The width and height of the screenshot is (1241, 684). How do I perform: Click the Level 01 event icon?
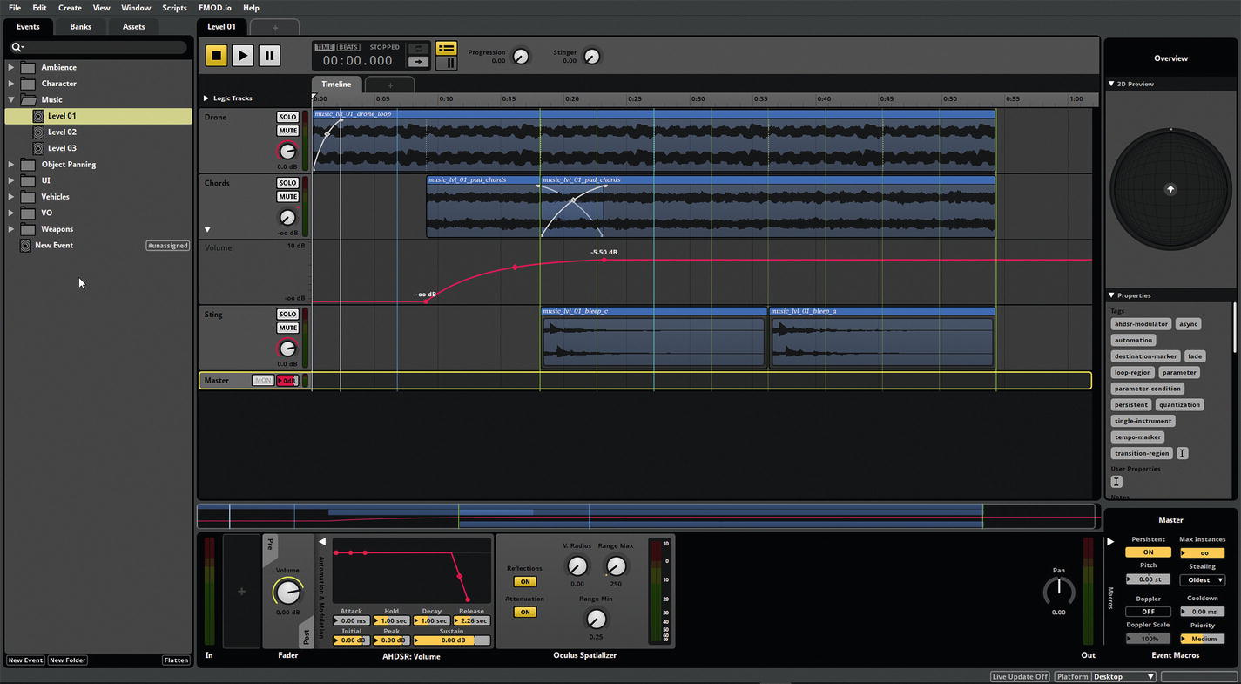(38, 116)
